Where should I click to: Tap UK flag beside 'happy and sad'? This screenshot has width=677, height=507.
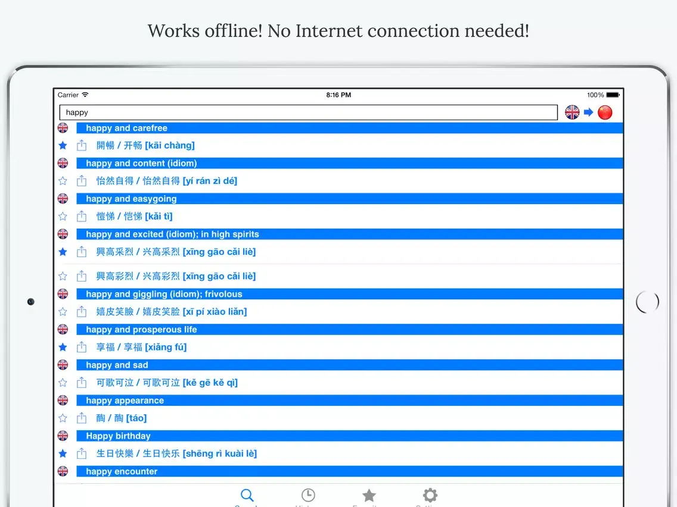click(63, 365)
